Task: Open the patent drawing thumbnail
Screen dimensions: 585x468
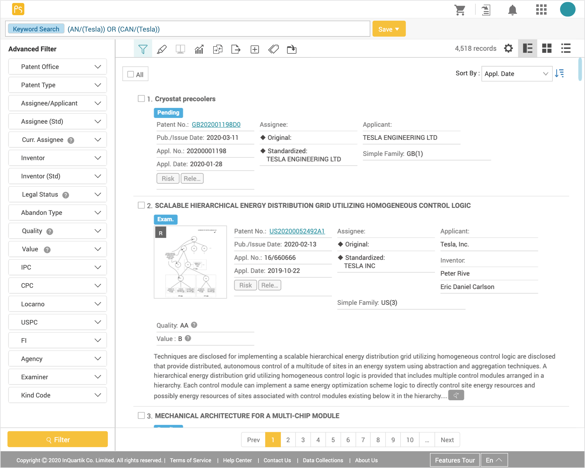Action: [190, 262]
